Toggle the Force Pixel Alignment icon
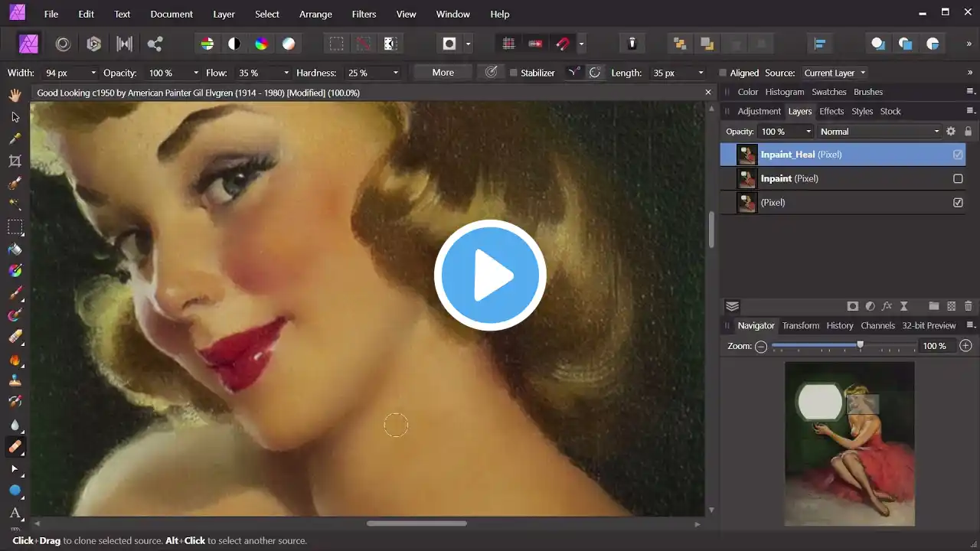 click(535, 44)
